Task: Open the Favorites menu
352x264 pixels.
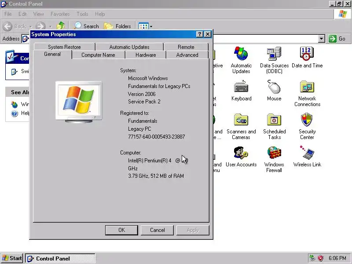Action: point(60,14)
